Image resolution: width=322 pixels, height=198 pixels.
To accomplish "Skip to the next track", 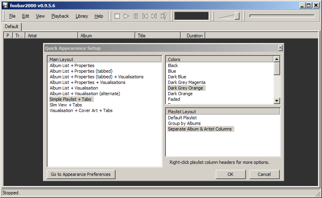I will tap(154, 16).
